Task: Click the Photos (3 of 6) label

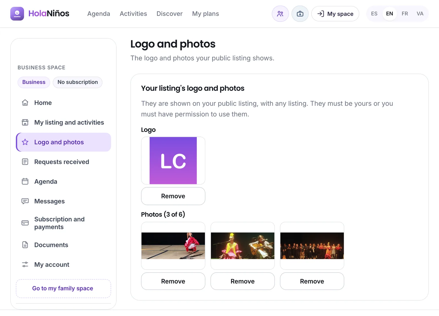Action: click(163, 214)
